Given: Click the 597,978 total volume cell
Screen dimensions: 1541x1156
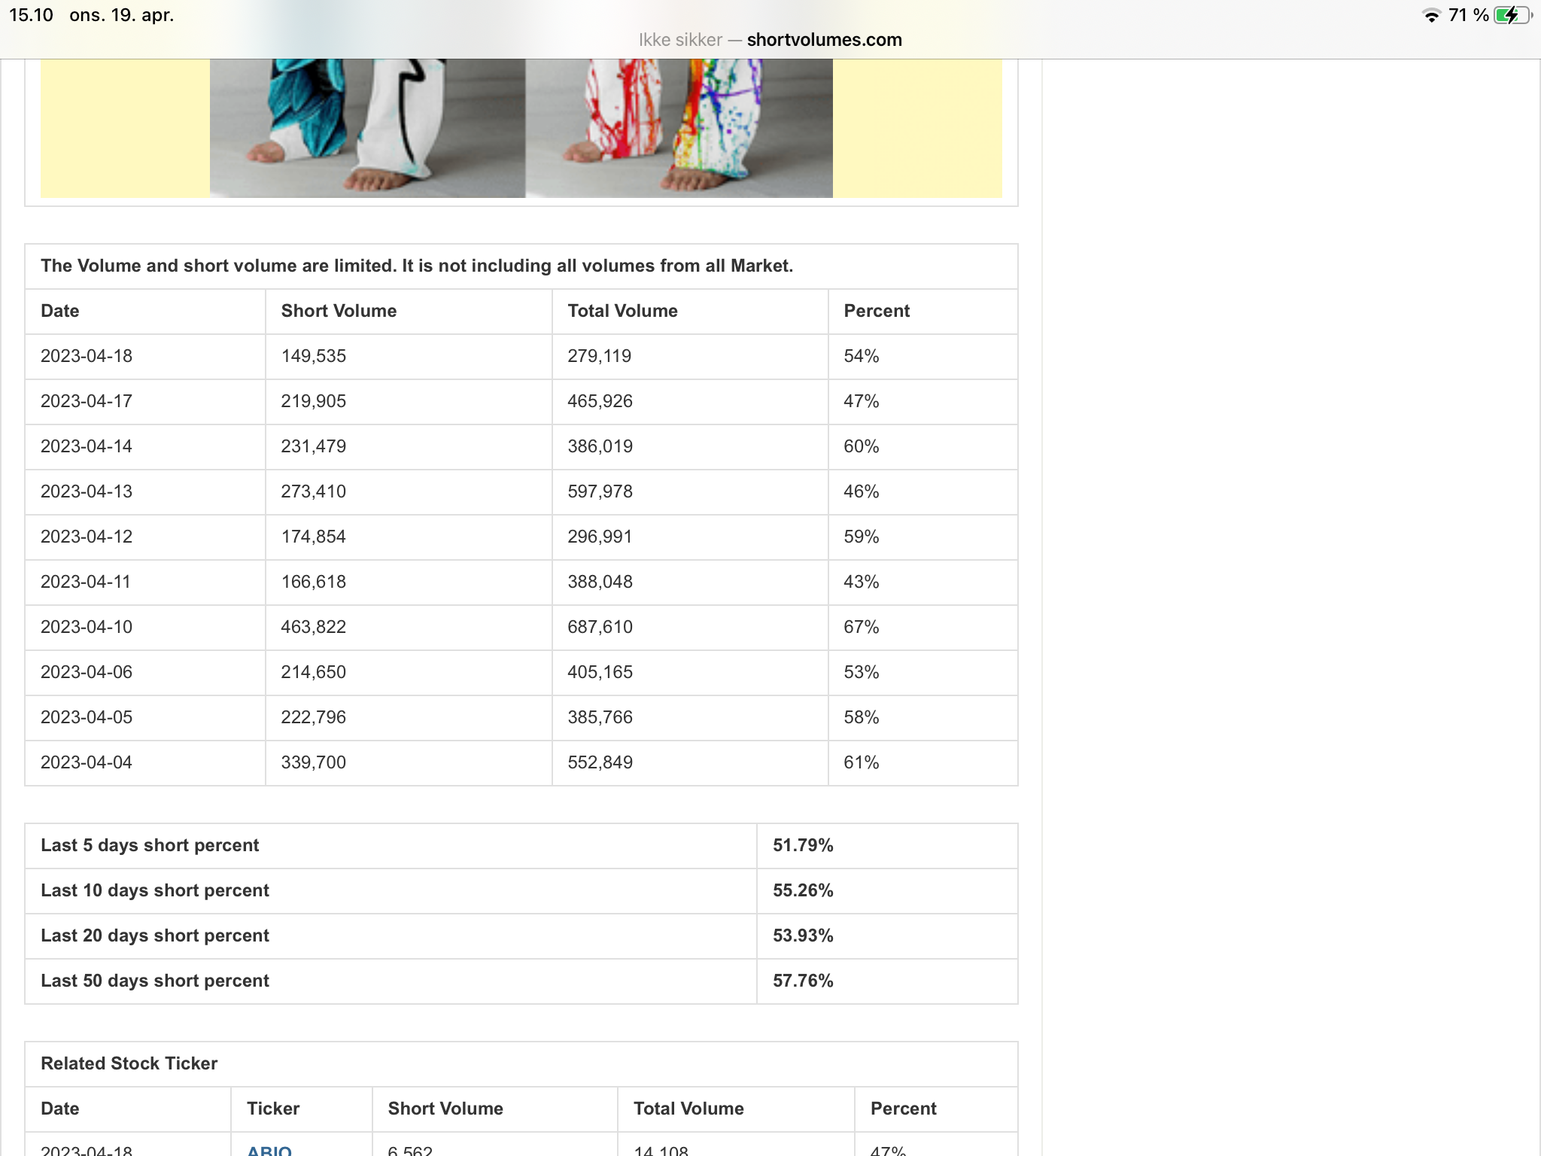Looking at the screenshot, I should click(600, 491).
